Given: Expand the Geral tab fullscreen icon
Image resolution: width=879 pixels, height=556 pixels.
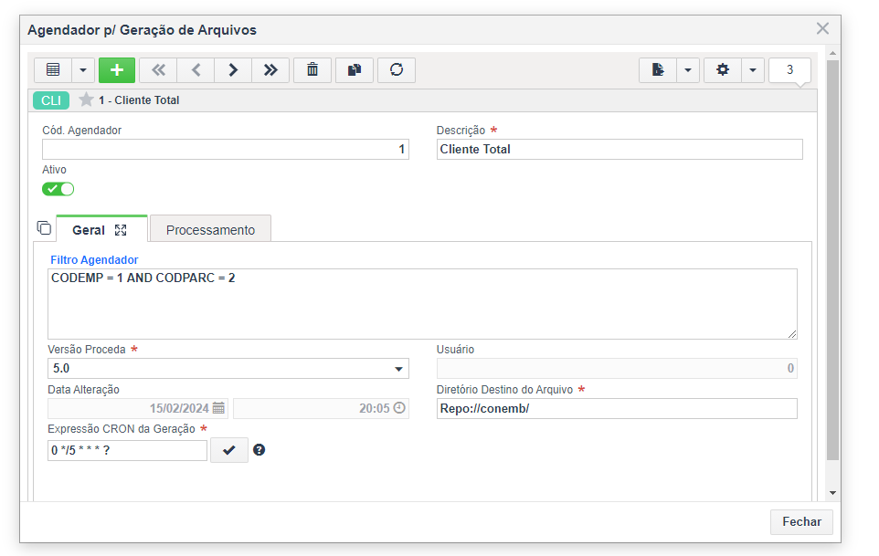Looking at the screenshot, I should (x=121, y=230).
